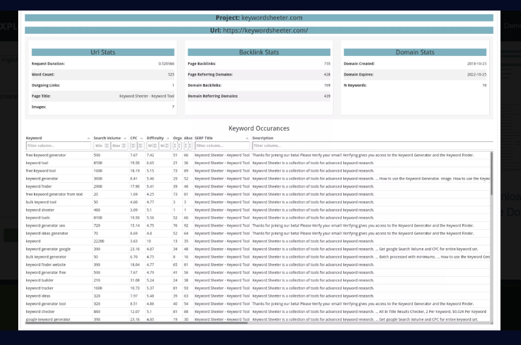The width and height of the screenshot is (521, 345).
Task: Click the Page Backlinks value 755
Action: click(328, 63)
